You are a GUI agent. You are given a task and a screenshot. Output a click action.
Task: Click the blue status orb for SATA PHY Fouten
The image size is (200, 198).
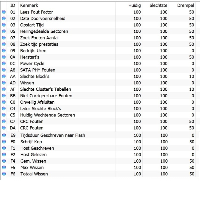point(4,70)
